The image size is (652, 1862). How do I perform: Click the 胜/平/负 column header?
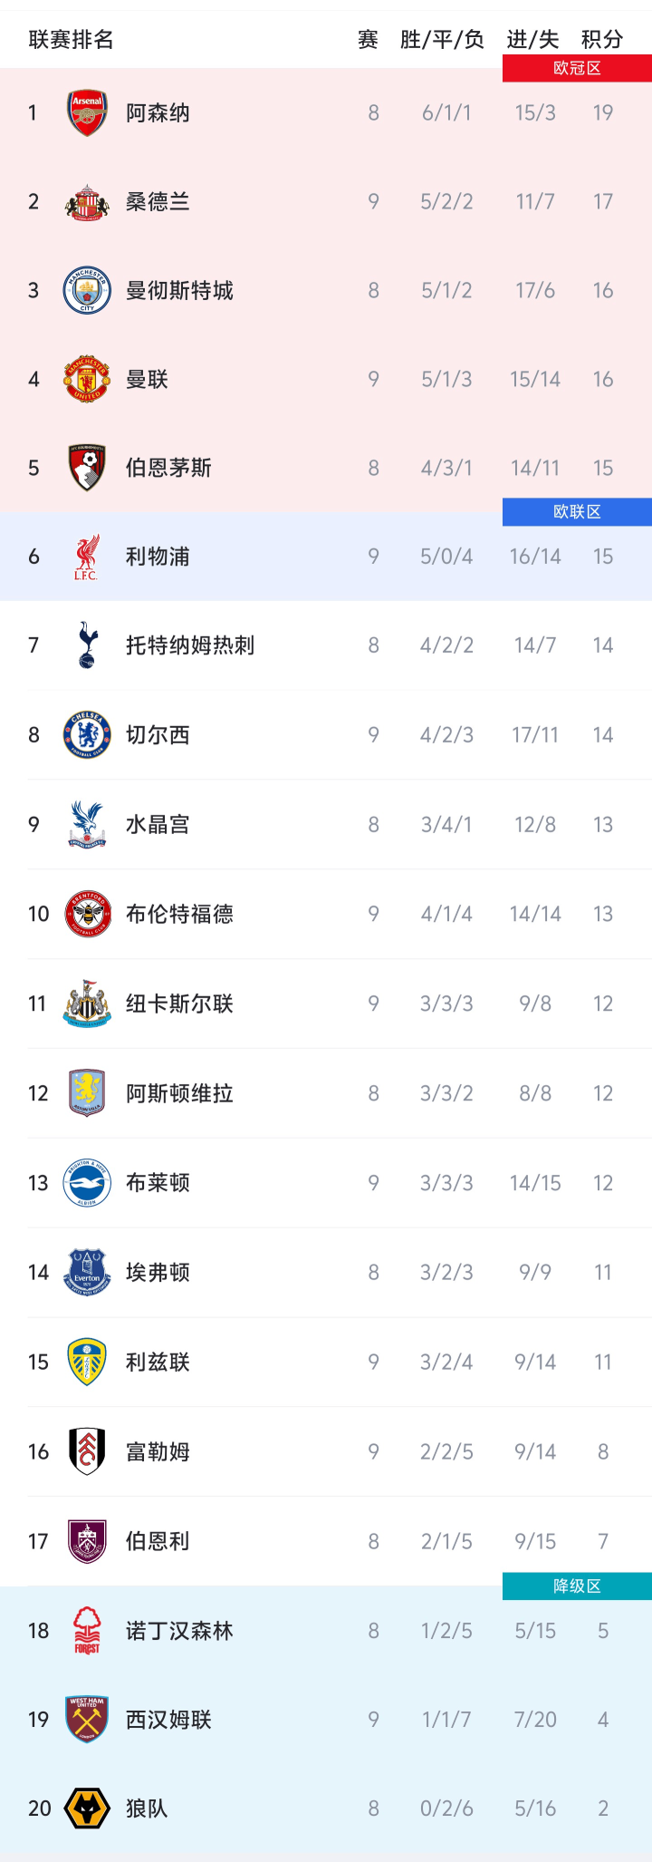click(442, 40)
